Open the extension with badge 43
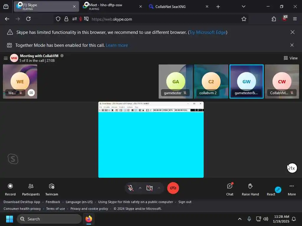The height and width of the screenshot is (226, 302). 285,19
